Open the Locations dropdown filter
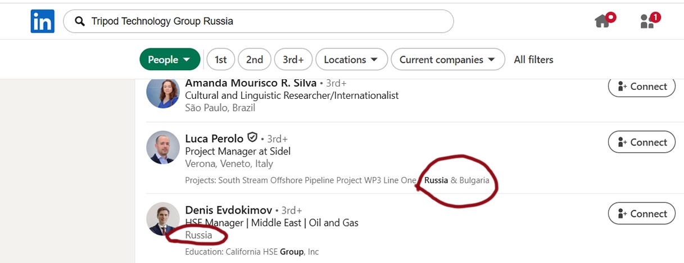 [352, 60]
